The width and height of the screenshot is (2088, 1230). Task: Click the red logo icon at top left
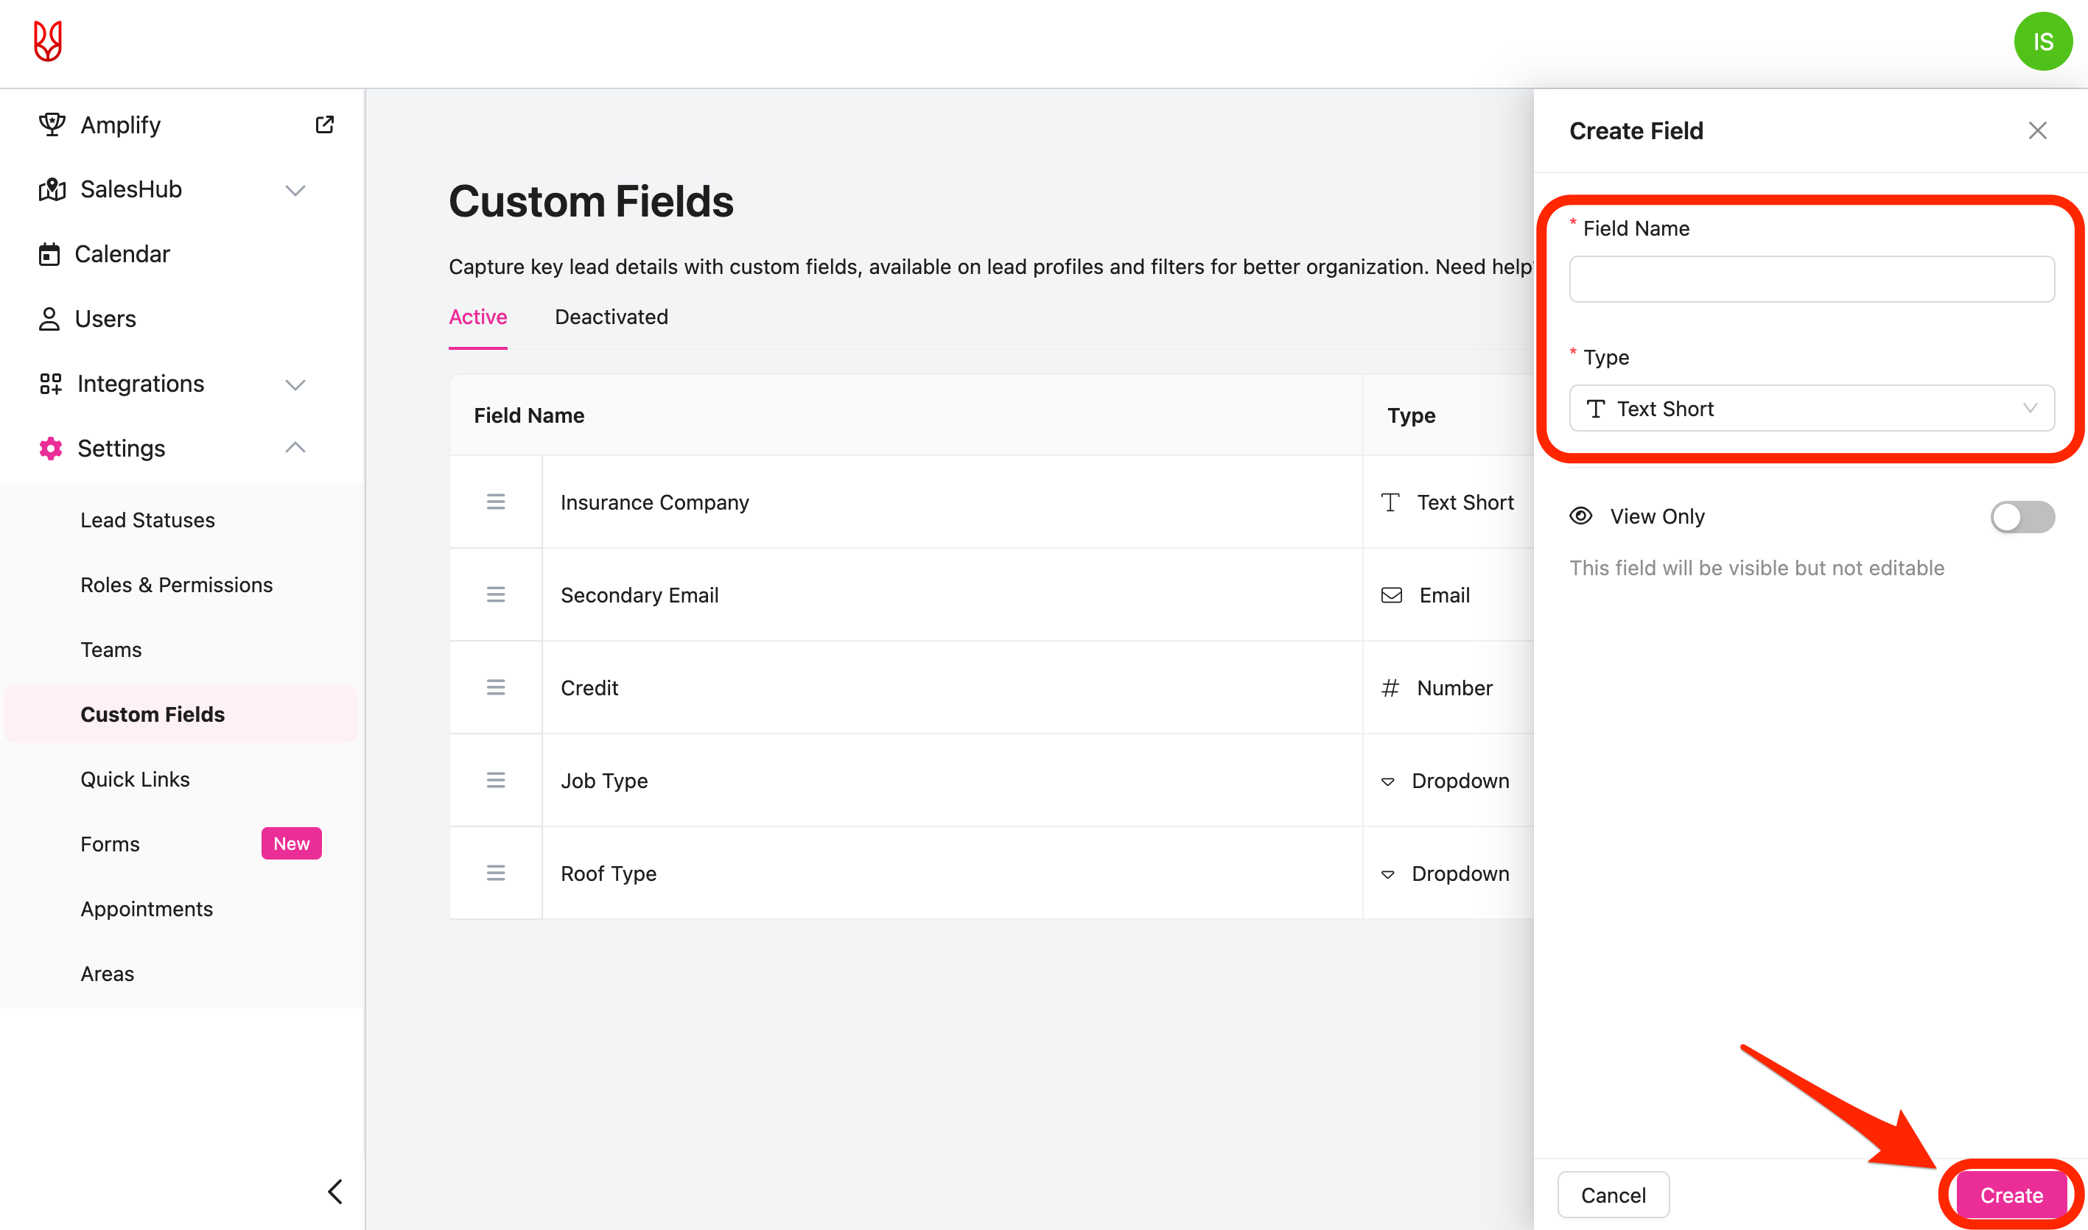coord(48,41)
